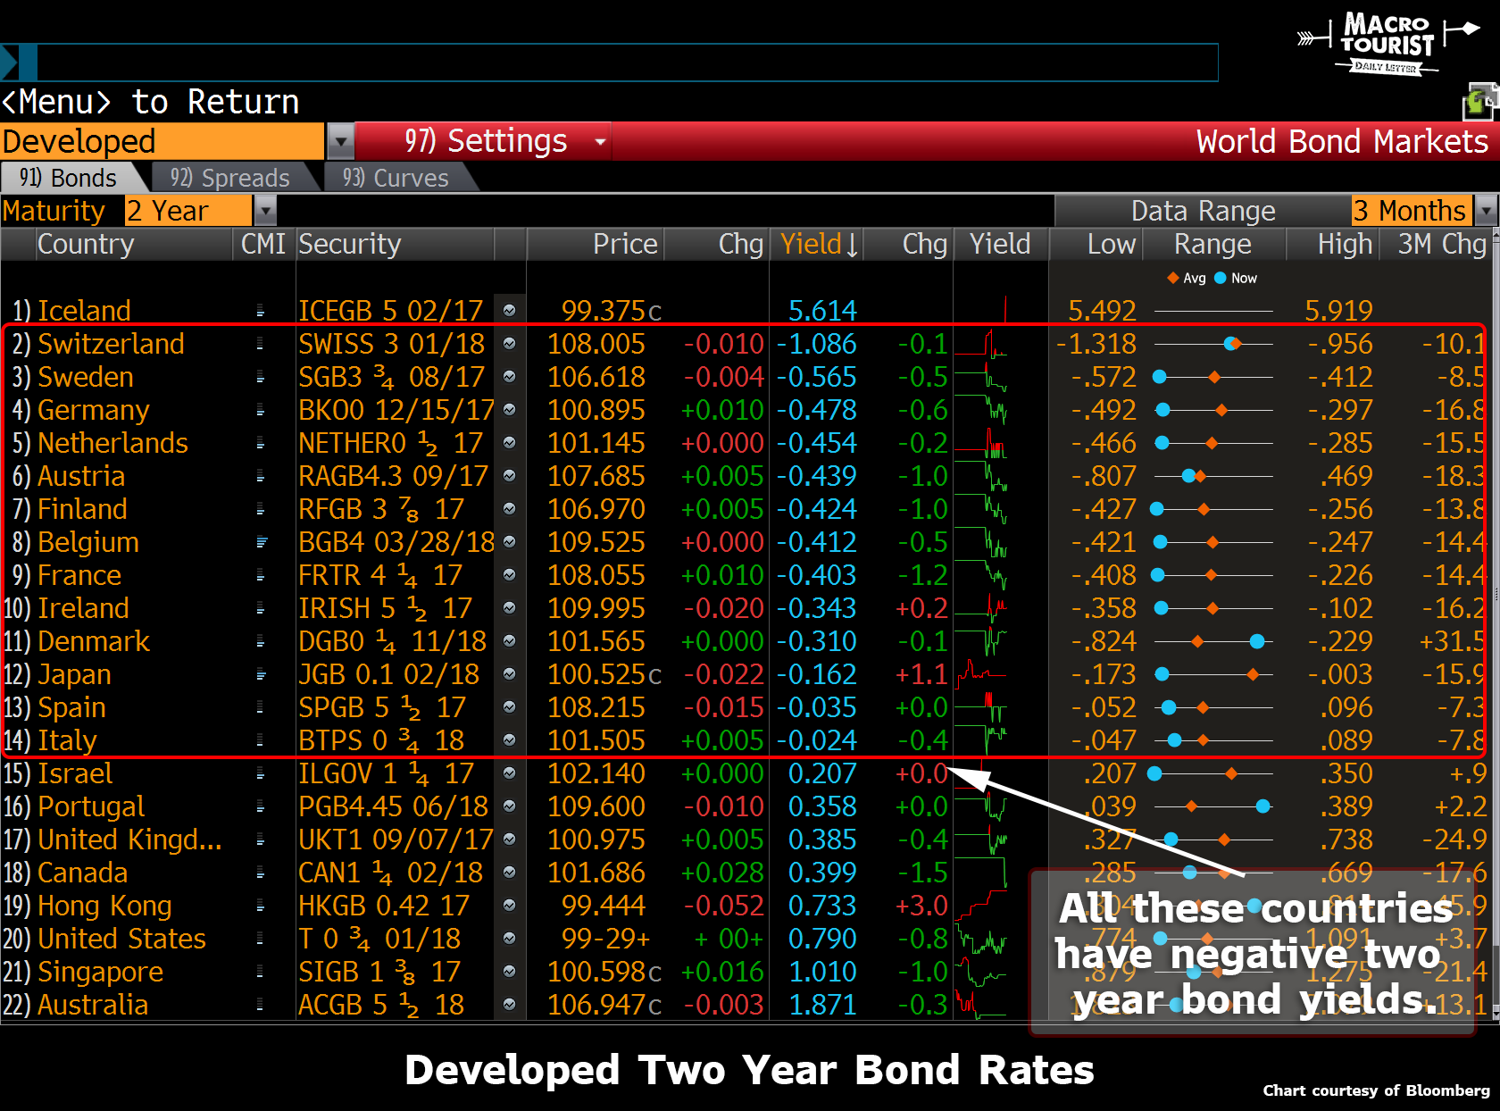Switch to the 93) Curves tab
Image resolution: width=1500 pixels, height=1111 pixels.
(396, 178)
